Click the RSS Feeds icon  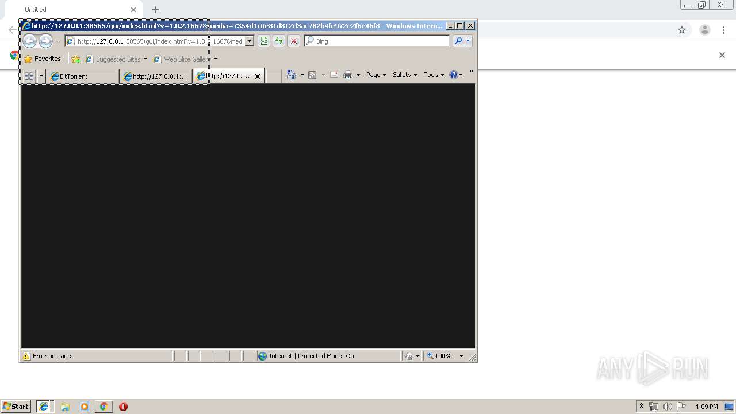[312, 75]
